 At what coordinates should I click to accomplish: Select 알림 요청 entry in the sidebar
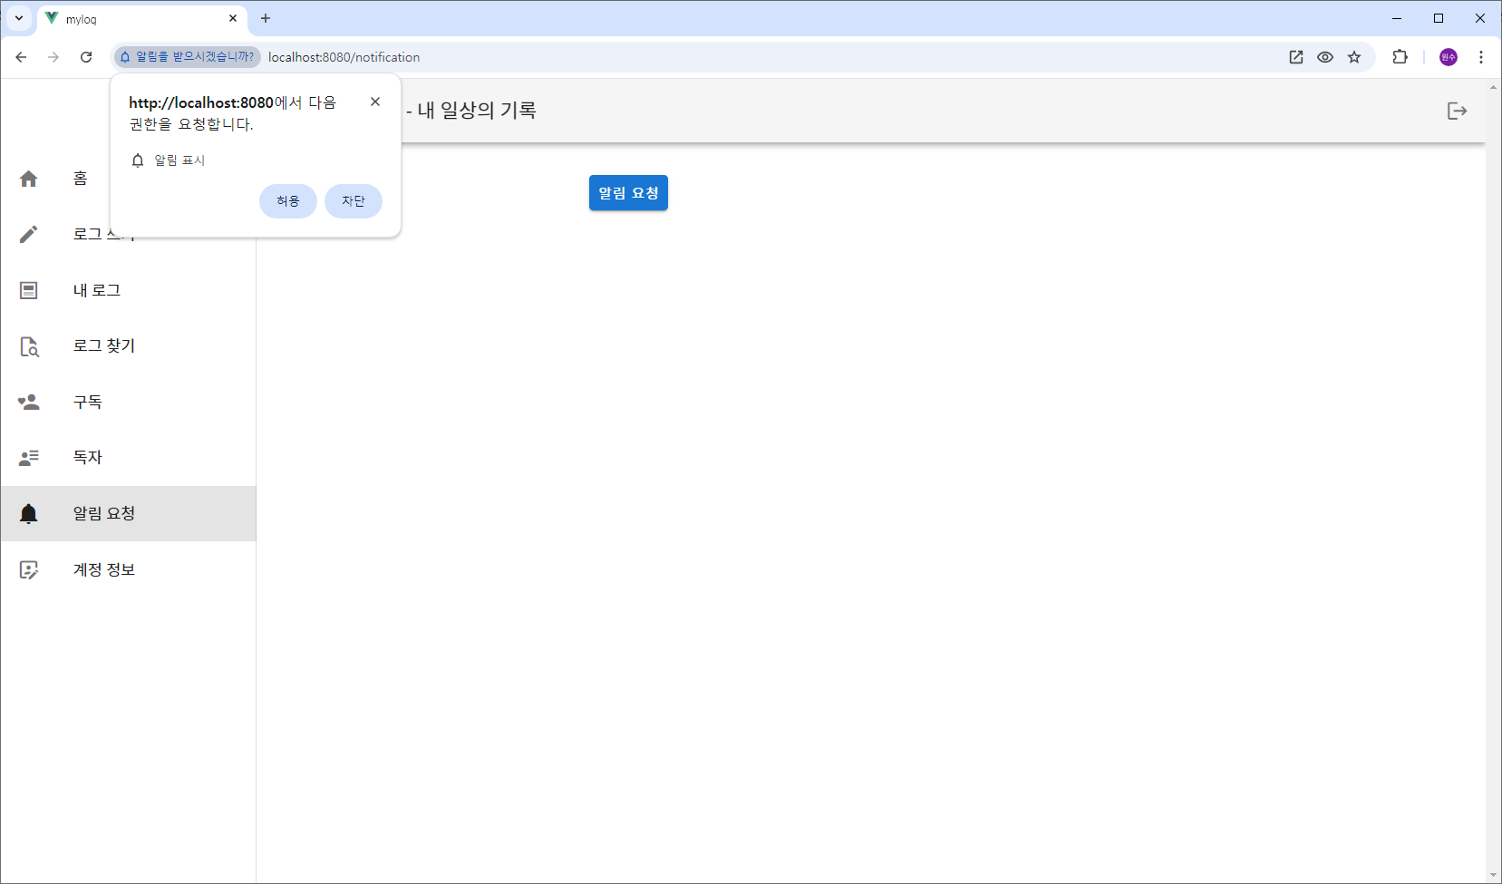(x=103, y=513)
